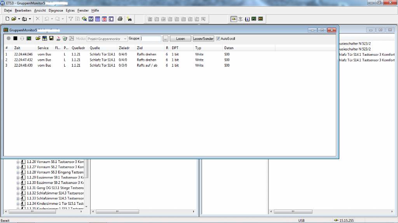This screenshot has width=398, height=223.
Task: Stop recording with the black square icon
Action: 15,38
